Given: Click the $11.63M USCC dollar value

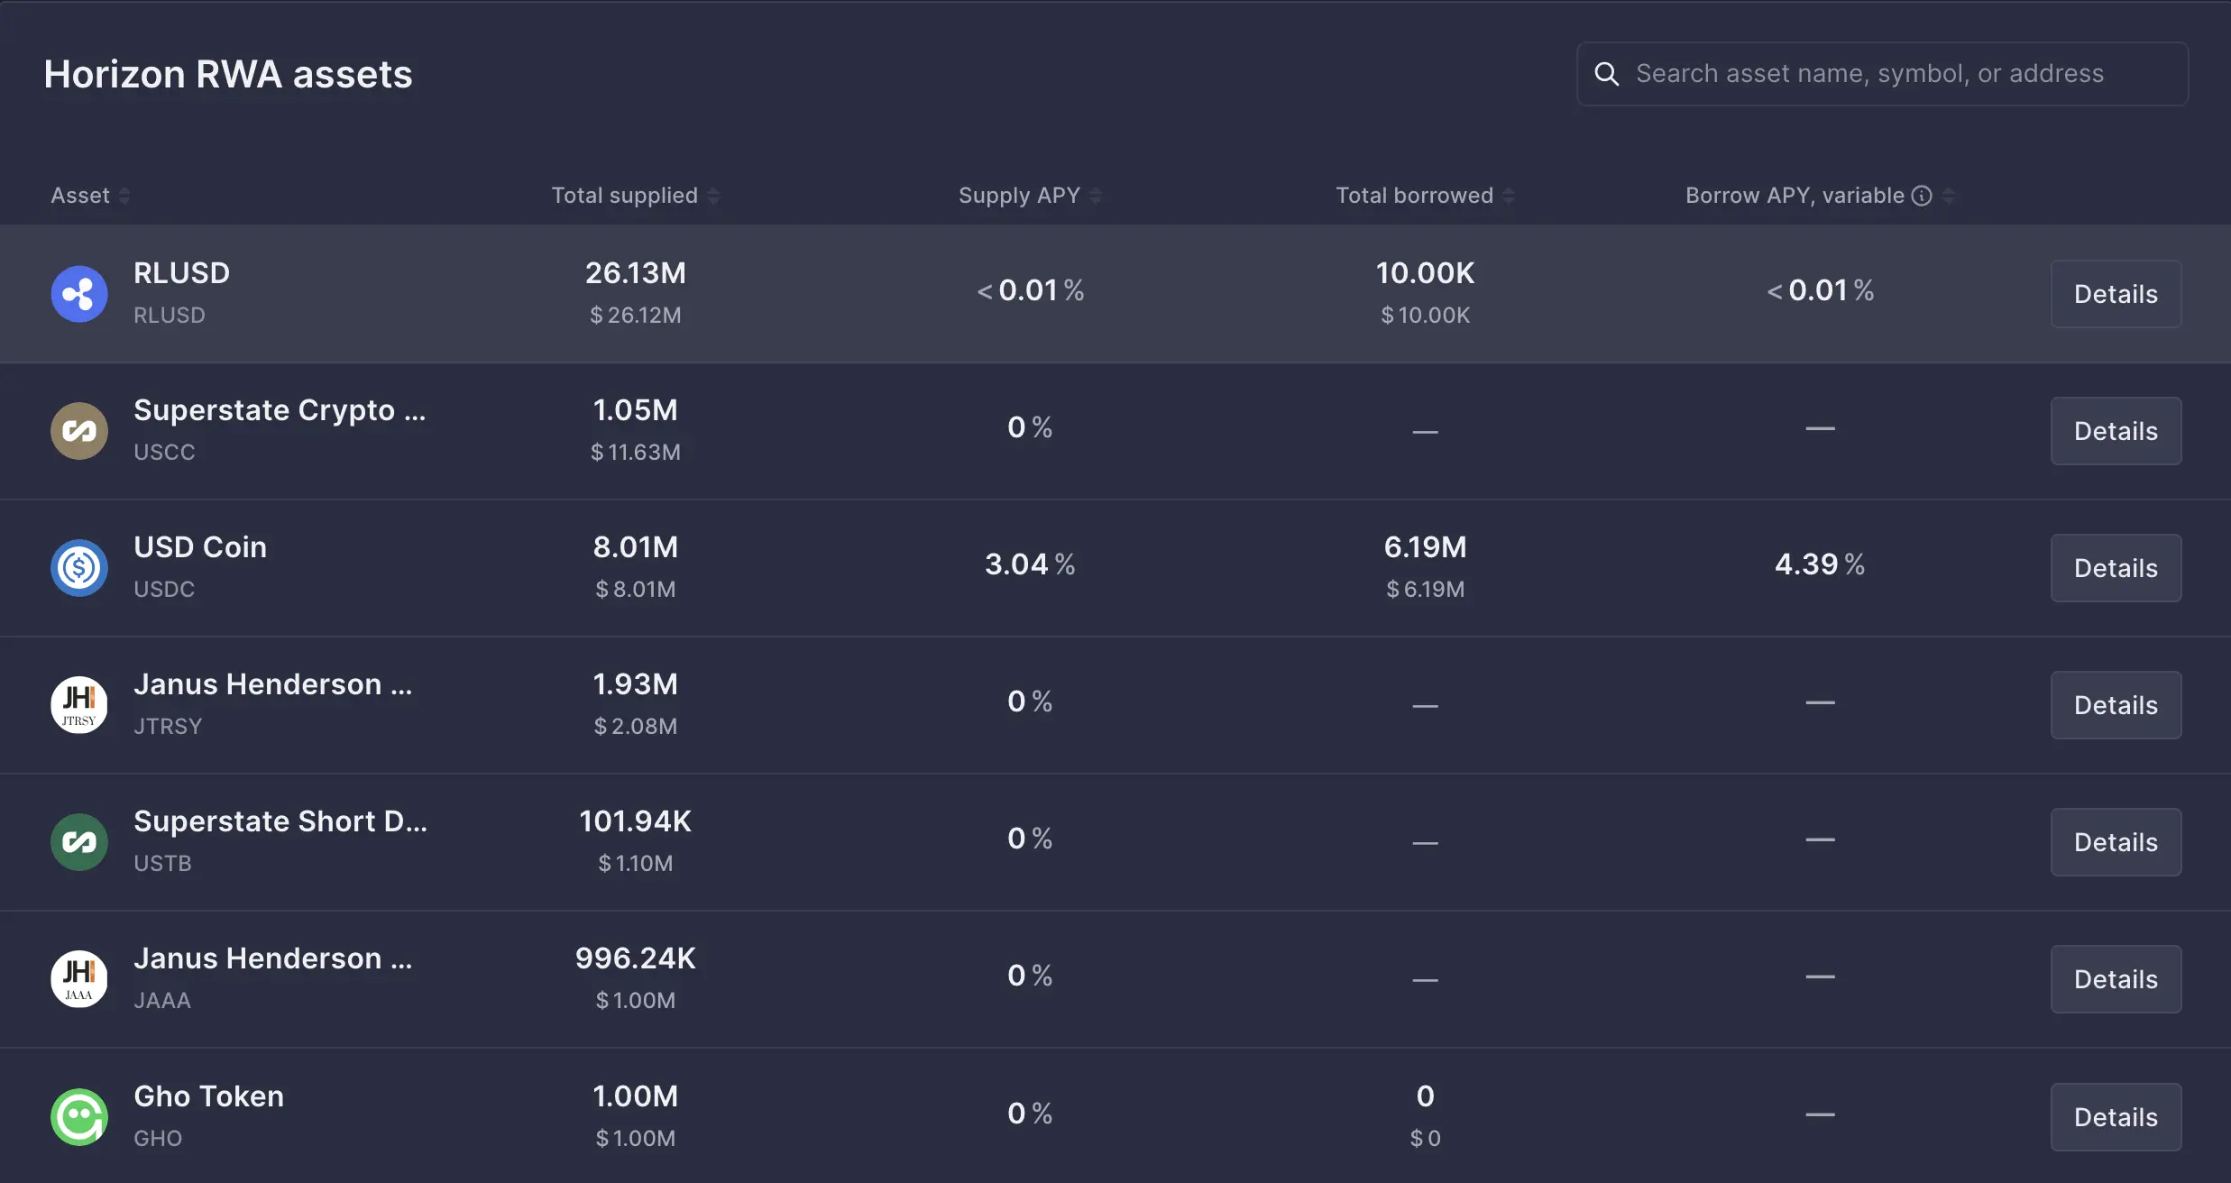Looking at the screenshot, I should tap(636, 452).
